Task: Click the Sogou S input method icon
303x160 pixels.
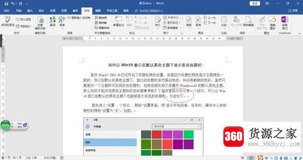Action: [x=260, y=157]
